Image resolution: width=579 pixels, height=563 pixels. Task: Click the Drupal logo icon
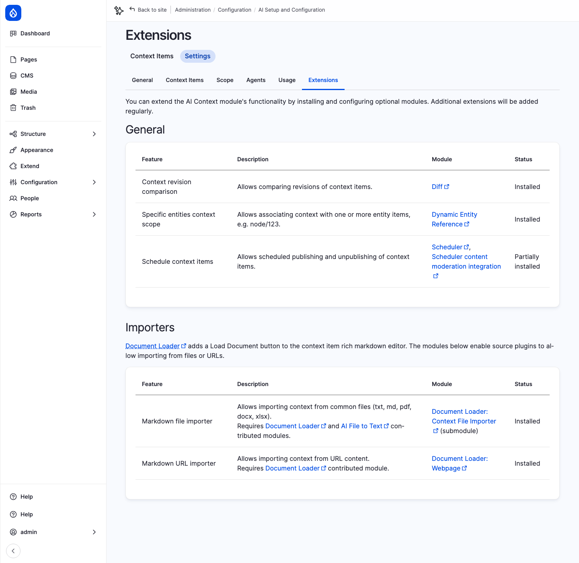click(13, 13)
